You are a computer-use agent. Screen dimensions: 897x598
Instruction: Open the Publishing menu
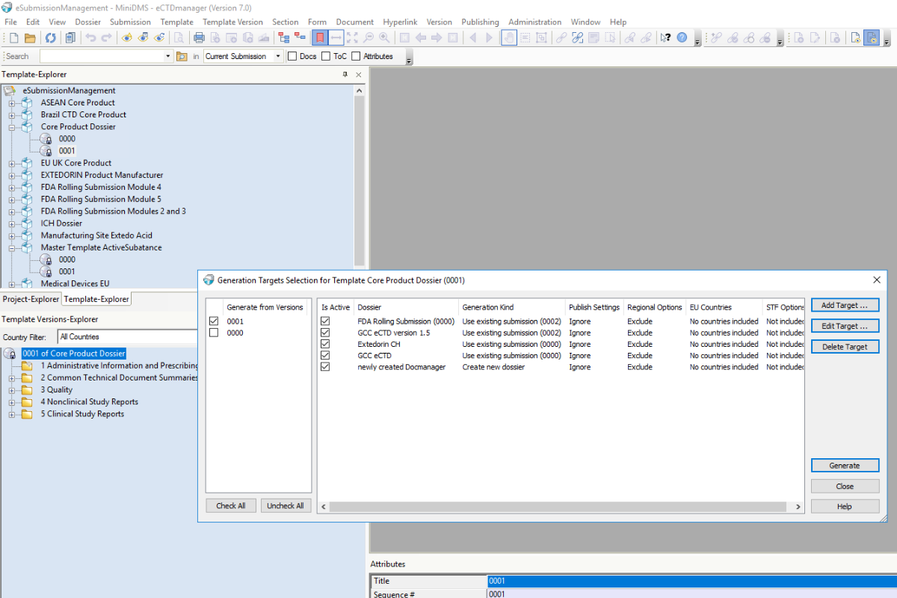(480, 22)
